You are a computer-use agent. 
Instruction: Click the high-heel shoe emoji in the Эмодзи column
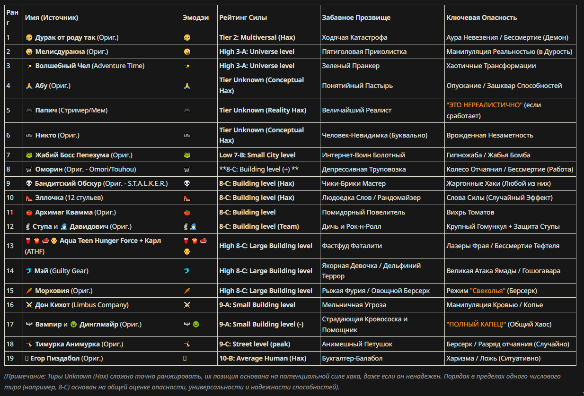187,198
